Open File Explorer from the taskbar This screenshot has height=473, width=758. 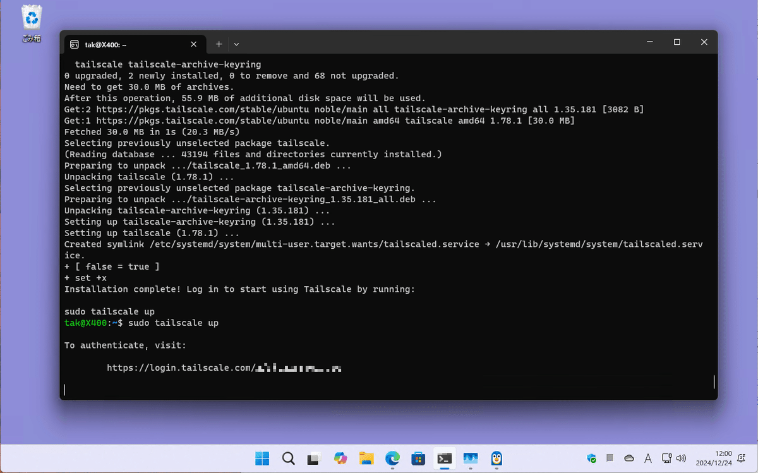pyautogui.click(x=366, y=458)
